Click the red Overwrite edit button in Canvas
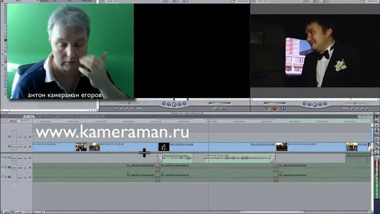 [274, 109]
